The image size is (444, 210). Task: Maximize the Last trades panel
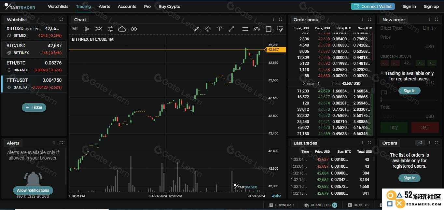click(x=369, y=143)
